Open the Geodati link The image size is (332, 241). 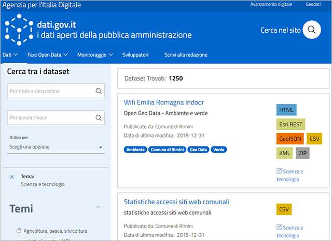click(313, 4)
